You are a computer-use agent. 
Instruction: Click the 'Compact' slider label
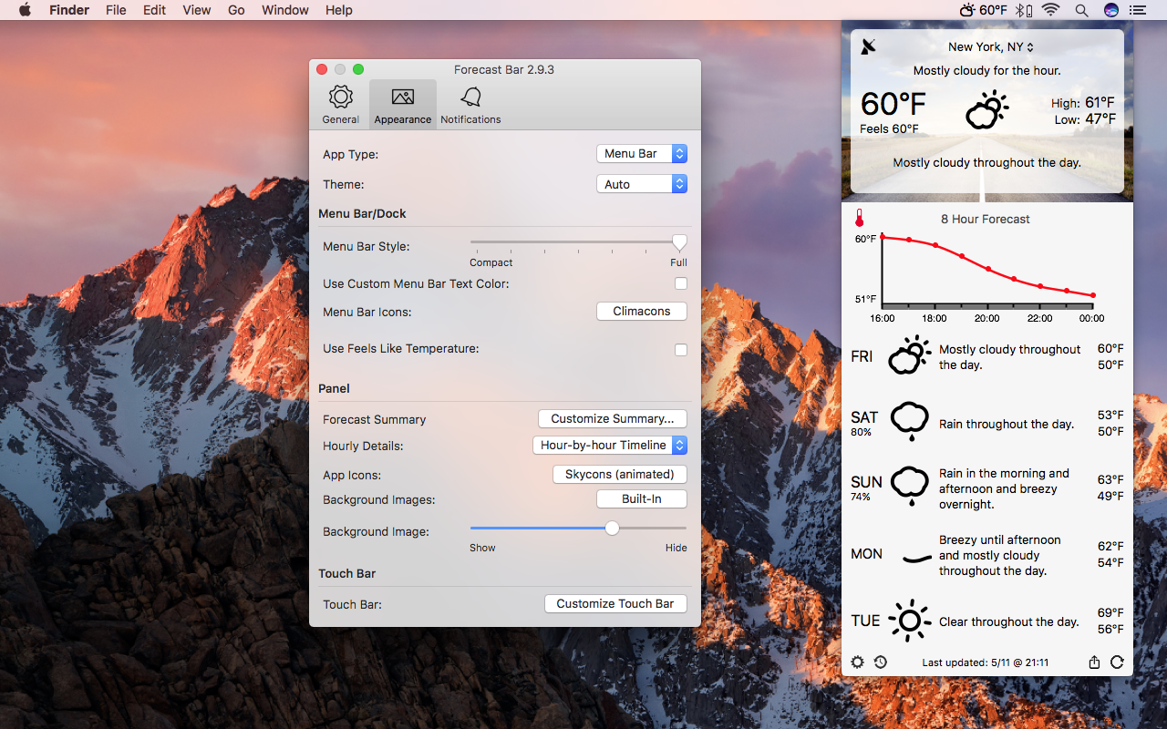pyautogui.click(x=491, y=262)
